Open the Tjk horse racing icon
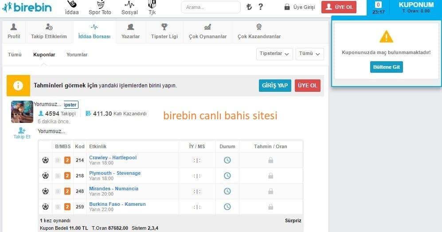Image resolution: width=442 pixels, height=232 pixels. [x=152, y=5]
